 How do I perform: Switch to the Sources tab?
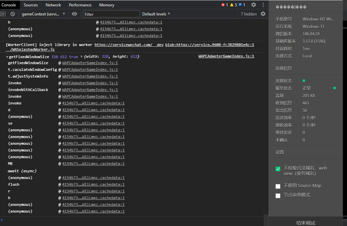[x=30, y=5]
